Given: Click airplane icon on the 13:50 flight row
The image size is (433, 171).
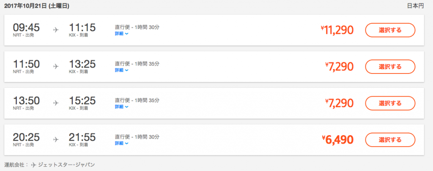Looking at the screenshot, I should point(56,103).
